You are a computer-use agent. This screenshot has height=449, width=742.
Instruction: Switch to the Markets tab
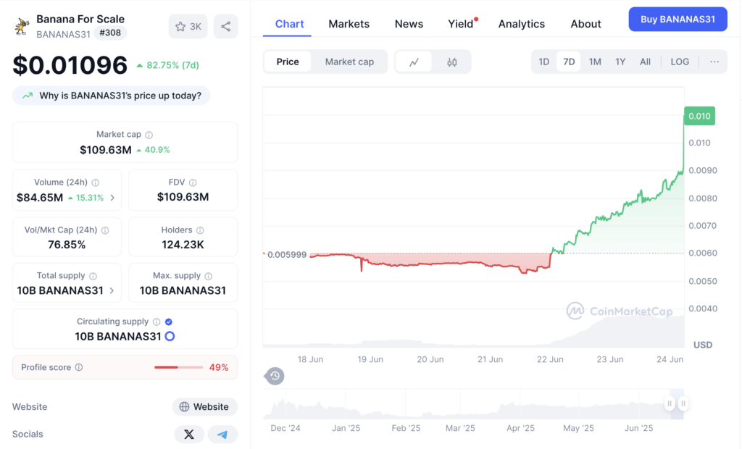(349, 24)
